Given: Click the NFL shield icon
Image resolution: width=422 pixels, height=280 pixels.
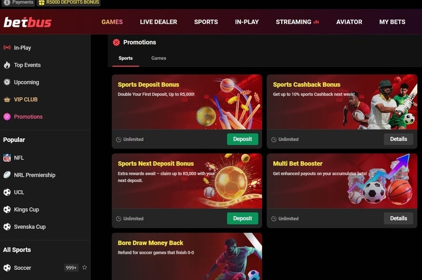Looking at the screenshot, I should coord(7,157).
